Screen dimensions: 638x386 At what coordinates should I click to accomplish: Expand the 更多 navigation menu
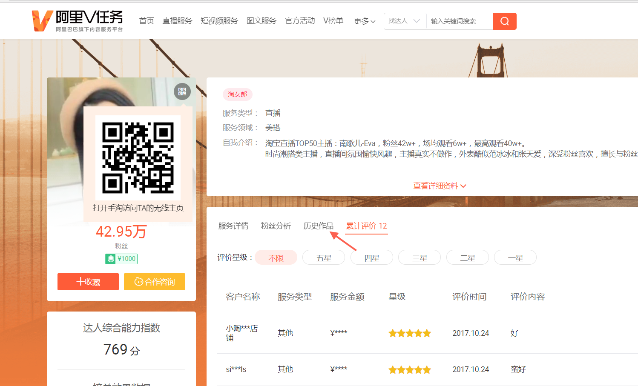(x=365, y=21)
